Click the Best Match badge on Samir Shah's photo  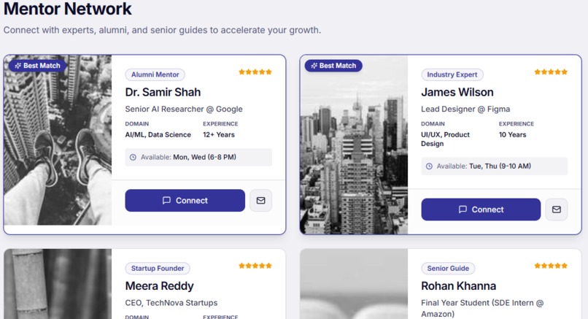37,66
